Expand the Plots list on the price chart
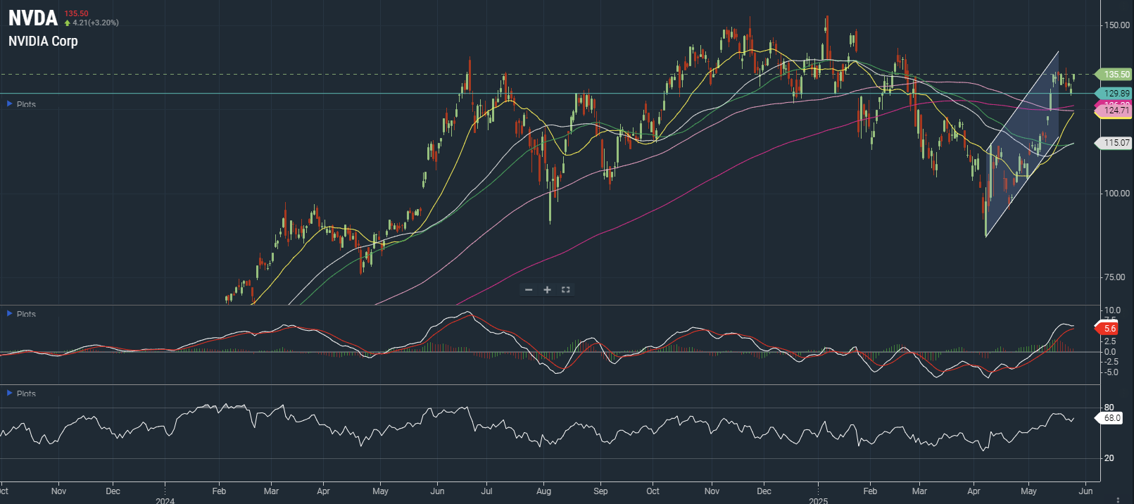Screen dimensions: 1134x504 (21, 104)
